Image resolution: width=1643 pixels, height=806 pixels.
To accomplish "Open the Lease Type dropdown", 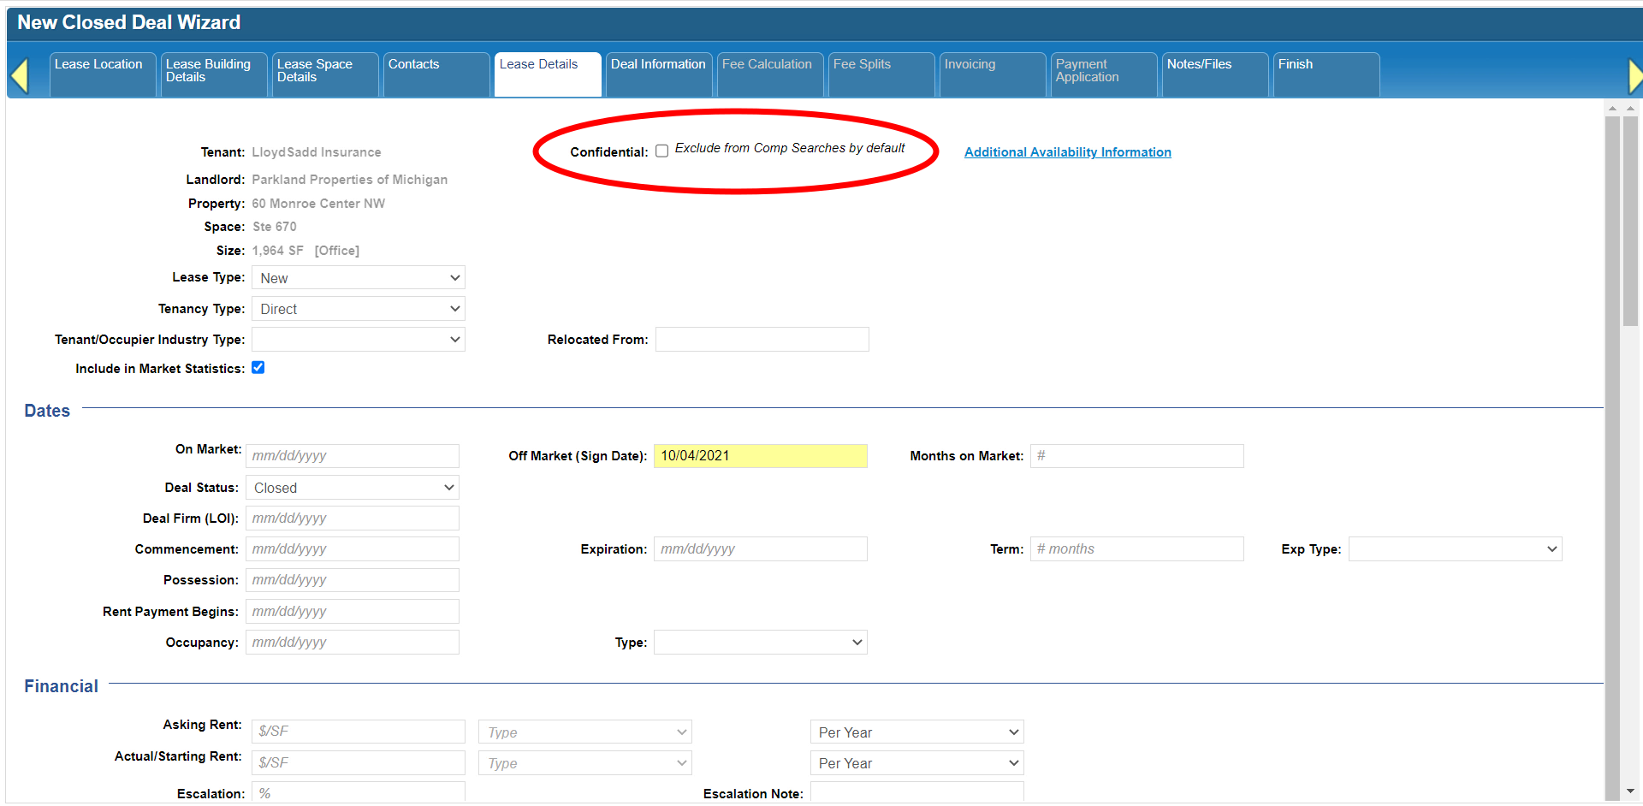I will pyautogui.click(x=358, y=278).
